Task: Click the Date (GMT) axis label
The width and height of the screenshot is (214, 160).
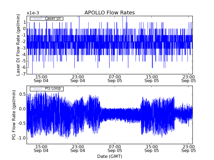Action: coord(110,156)
